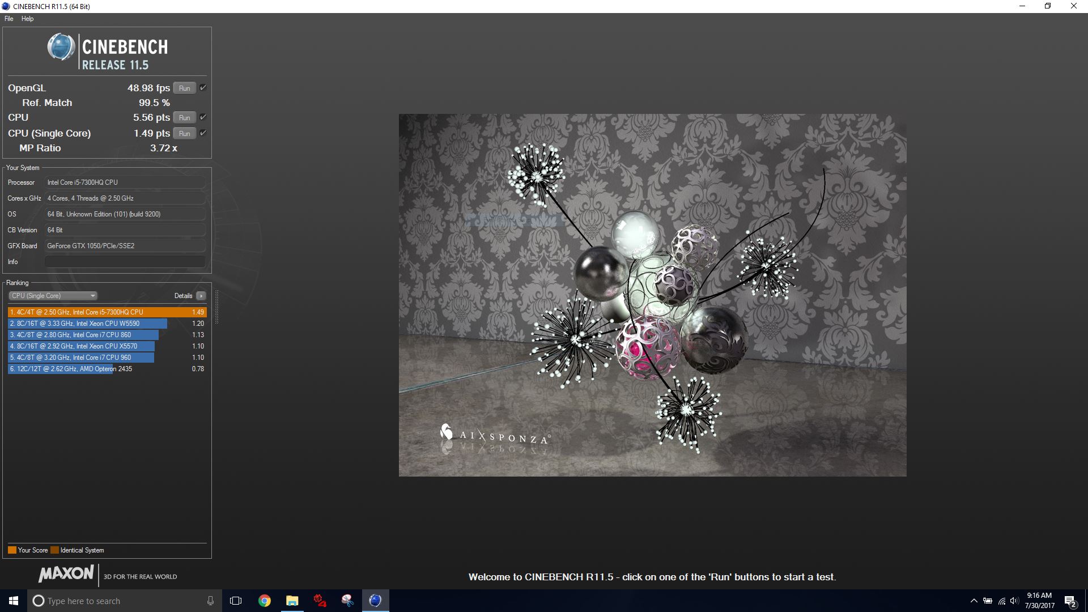Expand ranking Details arrow button

point(201,296)
